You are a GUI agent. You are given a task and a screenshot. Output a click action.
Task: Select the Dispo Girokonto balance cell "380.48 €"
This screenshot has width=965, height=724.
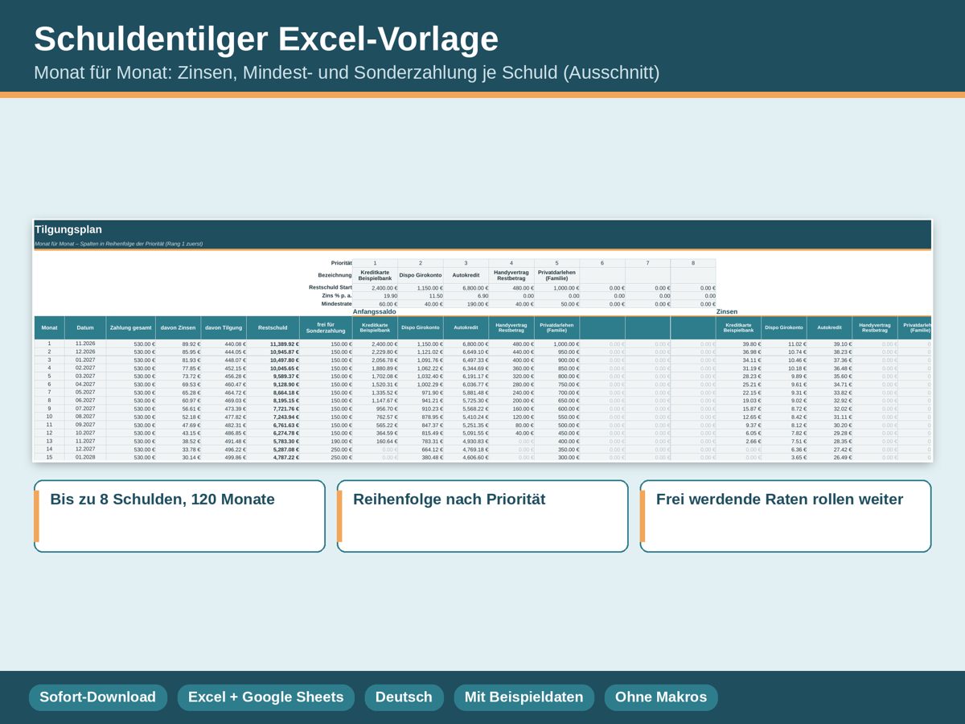point(421,457)
